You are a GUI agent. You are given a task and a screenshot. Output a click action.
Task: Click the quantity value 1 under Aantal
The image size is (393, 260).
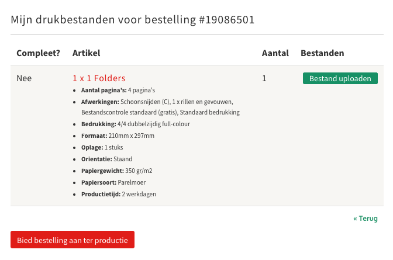pos(264,78)
